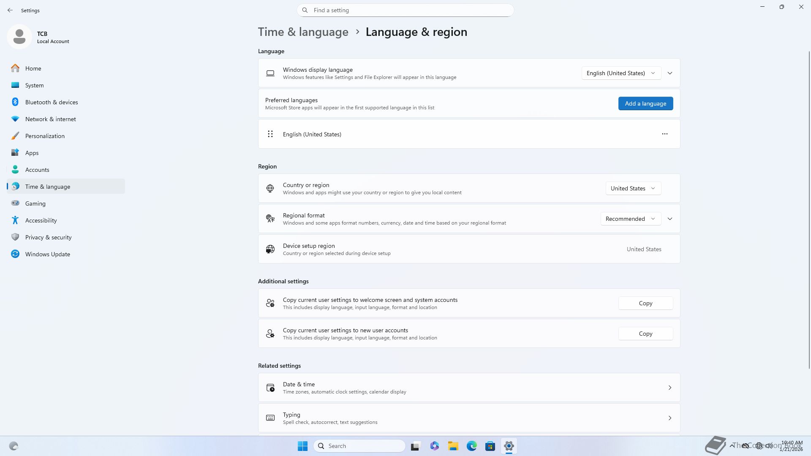Open the Windows display language dropdown
This screenshot has width=811, height=456.
621,73
